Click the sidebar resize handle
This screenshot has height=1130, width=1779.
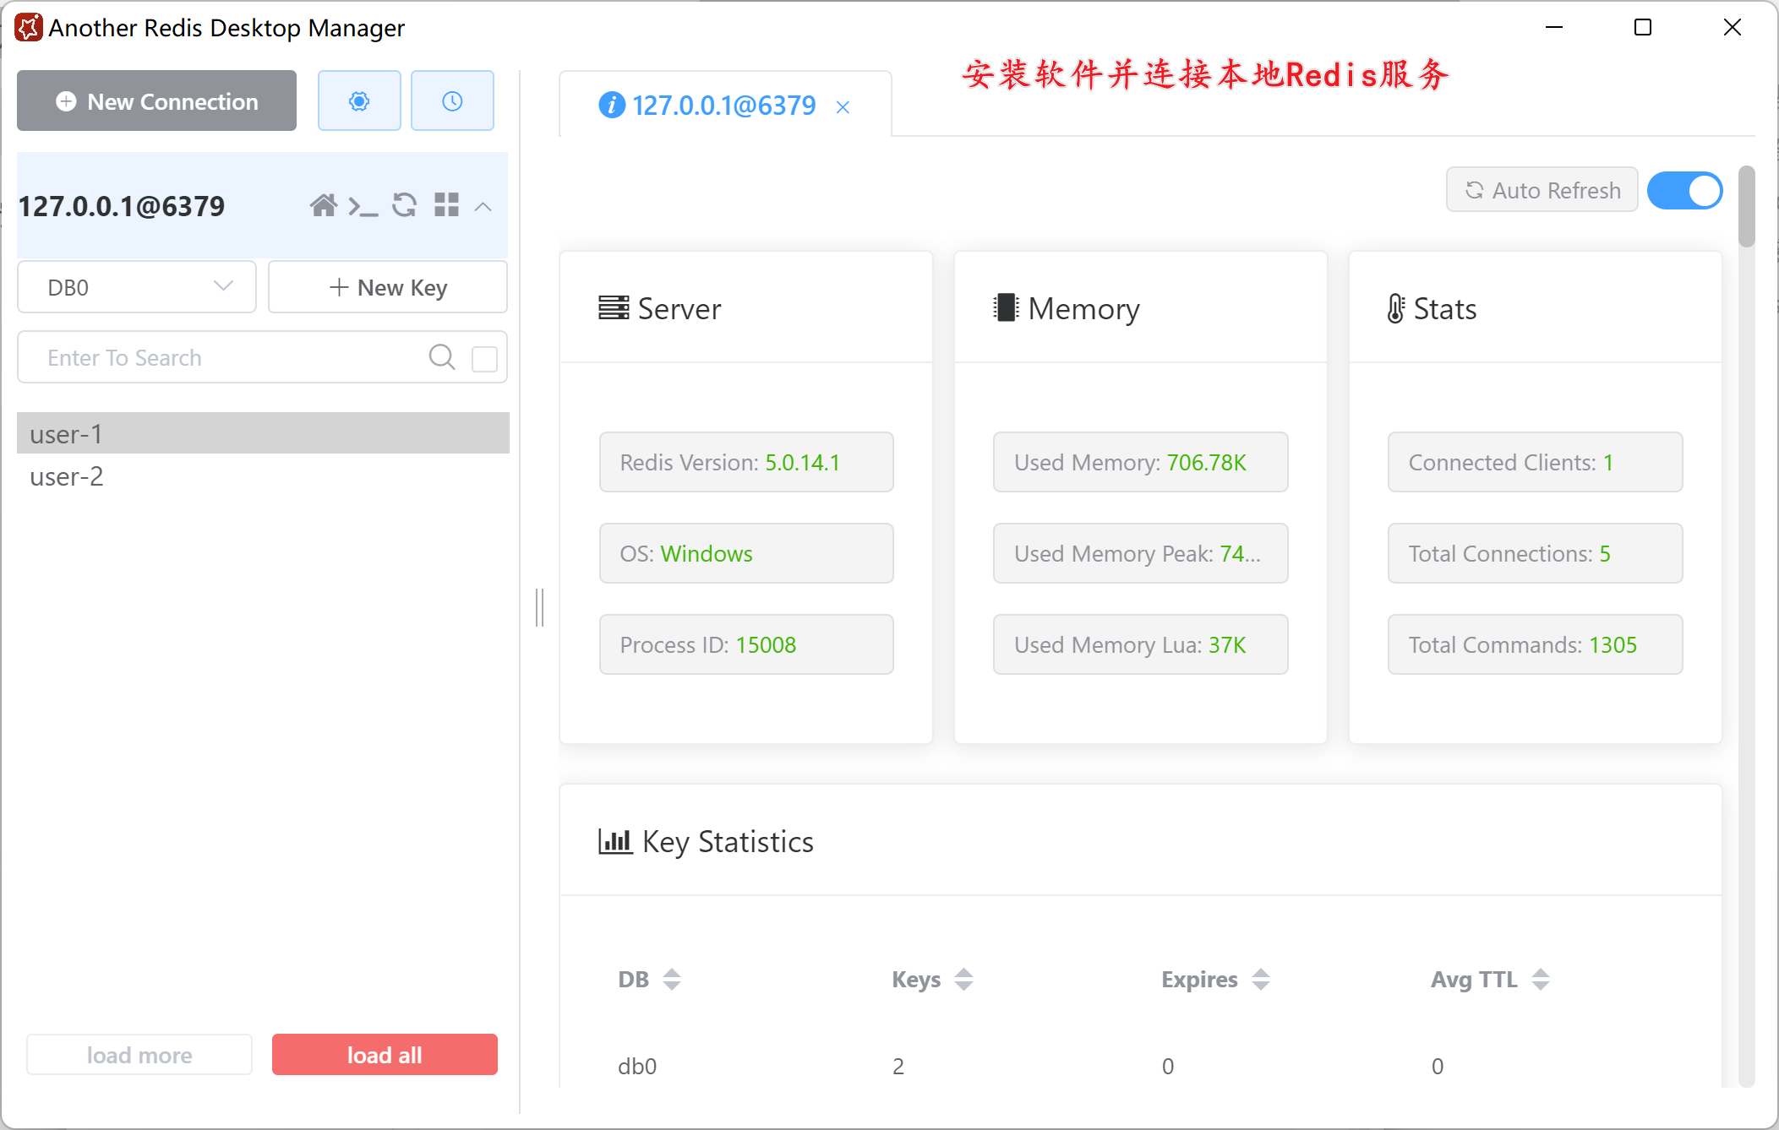pos(539,607)
